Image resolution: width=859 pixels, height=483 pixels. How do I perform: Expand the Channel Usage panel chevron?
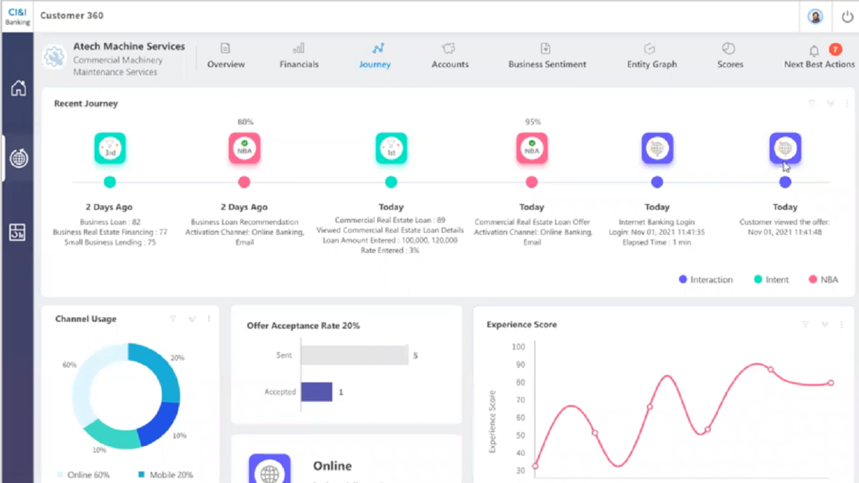tap(192, 319)
